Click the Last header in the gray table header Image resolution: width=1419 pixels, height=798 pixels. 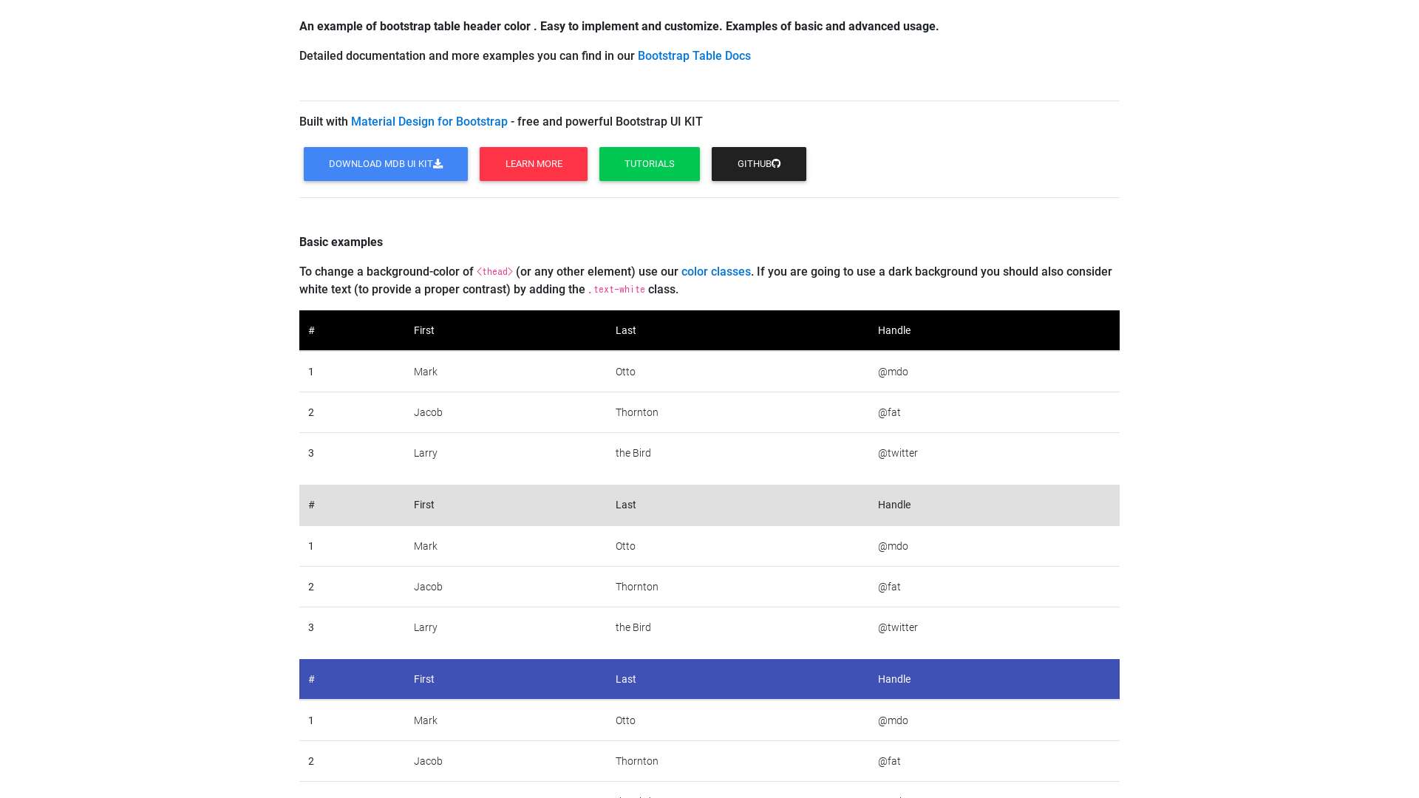click(x=625, y=505)
